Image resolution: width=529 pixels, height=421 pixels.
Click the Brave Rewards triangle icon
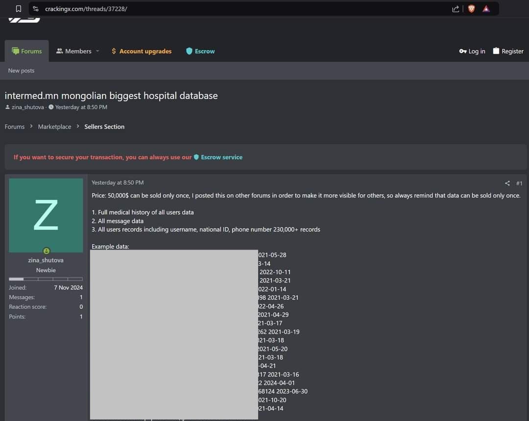pos(486,9)
